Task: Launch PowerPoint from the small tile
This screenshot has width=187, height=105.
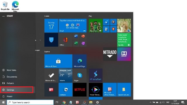Action: (x=83, y=36)
